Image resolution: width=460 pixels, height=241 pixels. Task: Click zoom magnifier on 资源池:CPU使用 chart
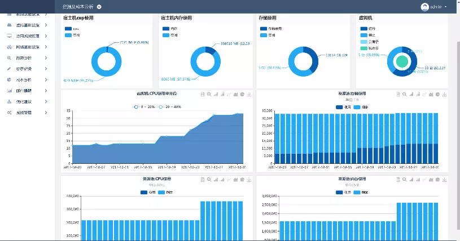click(209, 180)
